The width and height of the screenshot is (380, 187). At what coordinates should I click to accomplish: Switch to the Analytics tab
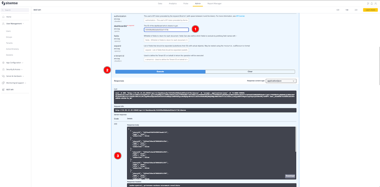point(172,3)
